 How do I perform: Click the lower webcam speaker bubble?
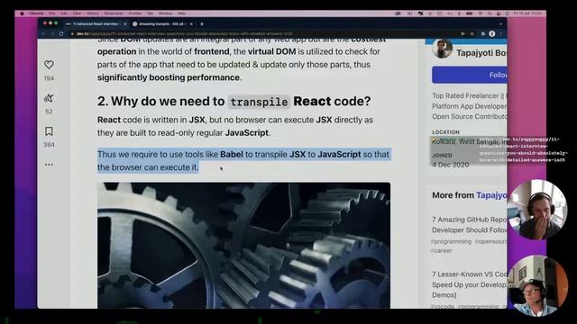coord(537,286)
